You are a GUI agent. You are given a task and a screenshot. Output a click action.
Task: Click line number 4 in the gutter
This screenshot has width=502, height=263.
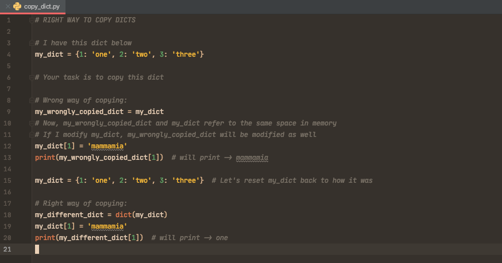point(9,54)
